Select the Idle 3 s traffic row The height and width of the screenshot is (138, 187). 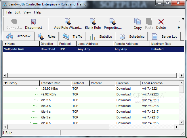91,106
